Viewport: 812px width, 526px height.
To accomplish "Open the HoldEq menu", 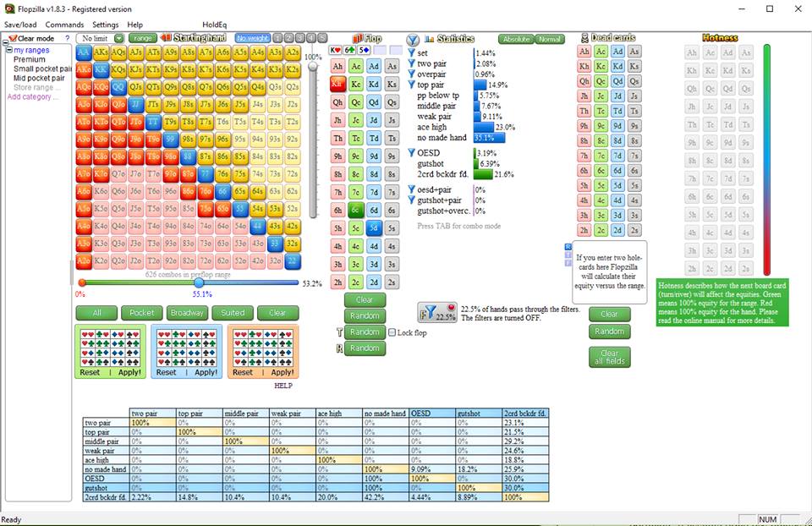I will click(214, 25).
